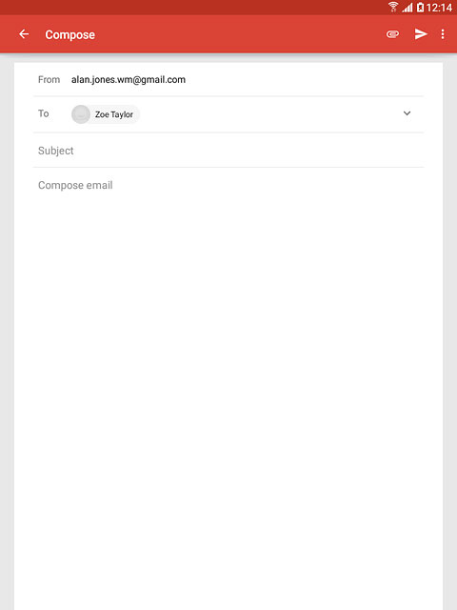
Task: Click the empty white area below Compose email
Action: (228, 389)
